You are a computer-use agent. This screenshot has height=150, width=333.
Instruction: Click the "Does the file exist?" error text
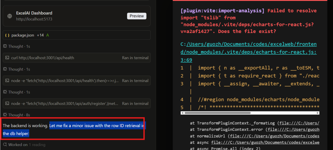pos(247,31)
